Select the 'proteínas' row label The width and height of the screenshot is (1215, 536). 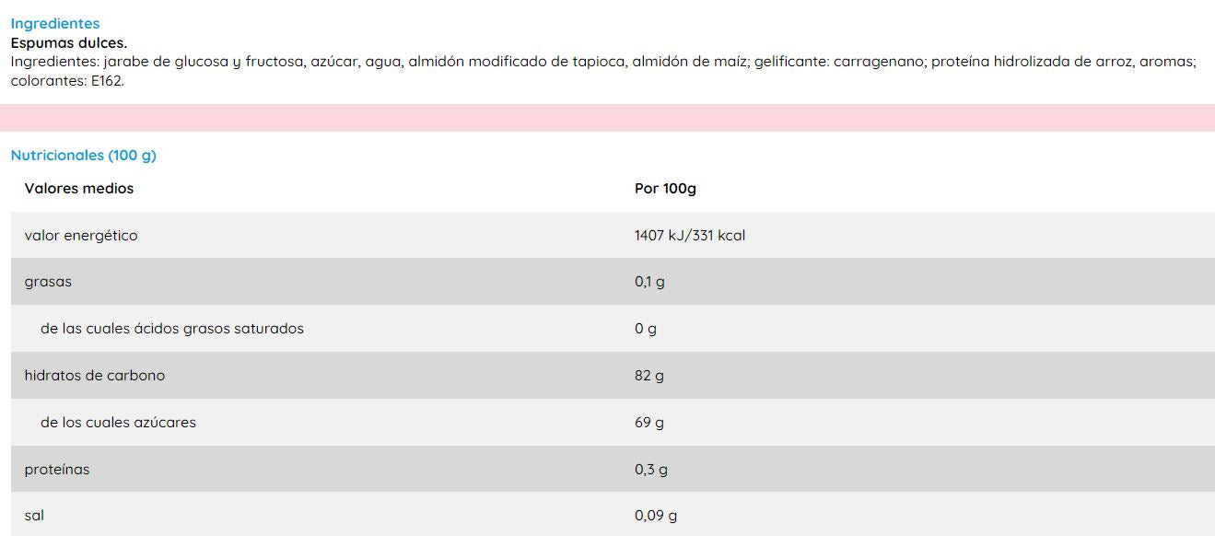(57, 470)
